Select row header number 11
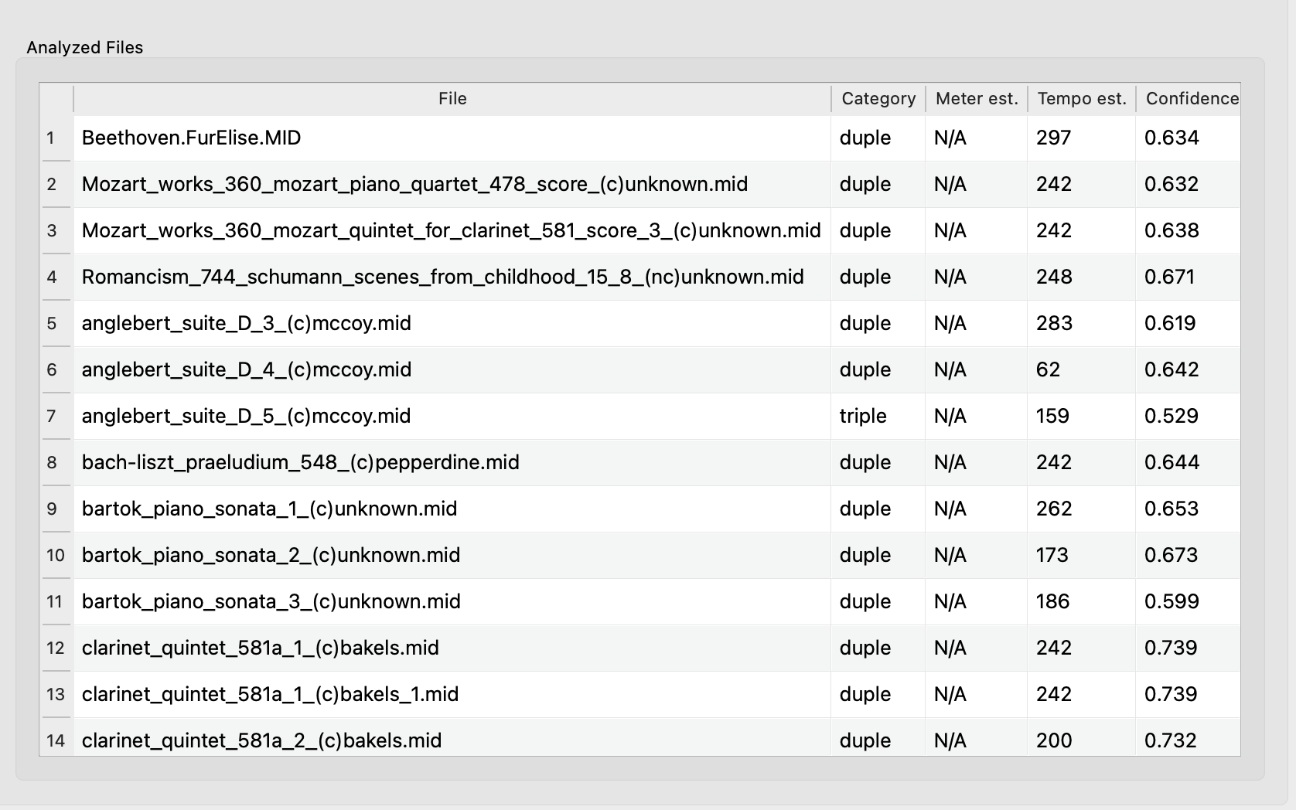 (54, 602)
